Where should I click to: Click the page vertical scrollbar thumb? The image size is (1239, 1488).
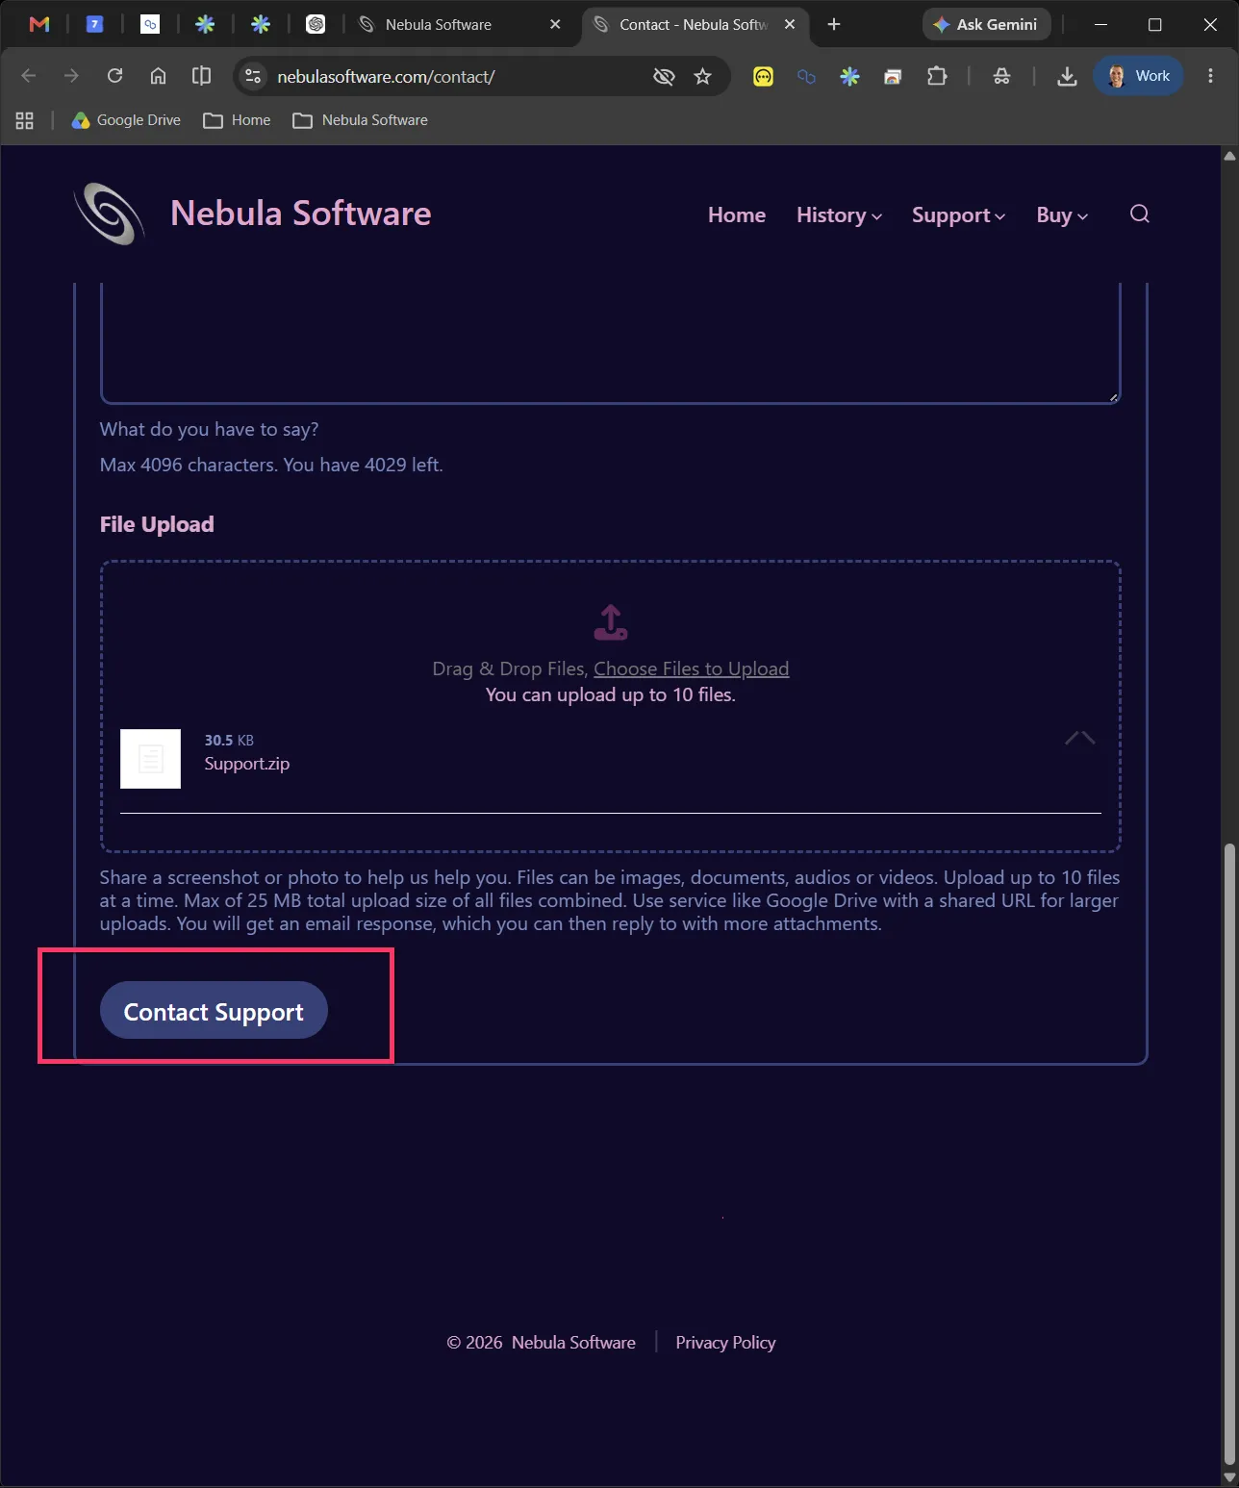pyautogui.click(x=1229, y=1154)
